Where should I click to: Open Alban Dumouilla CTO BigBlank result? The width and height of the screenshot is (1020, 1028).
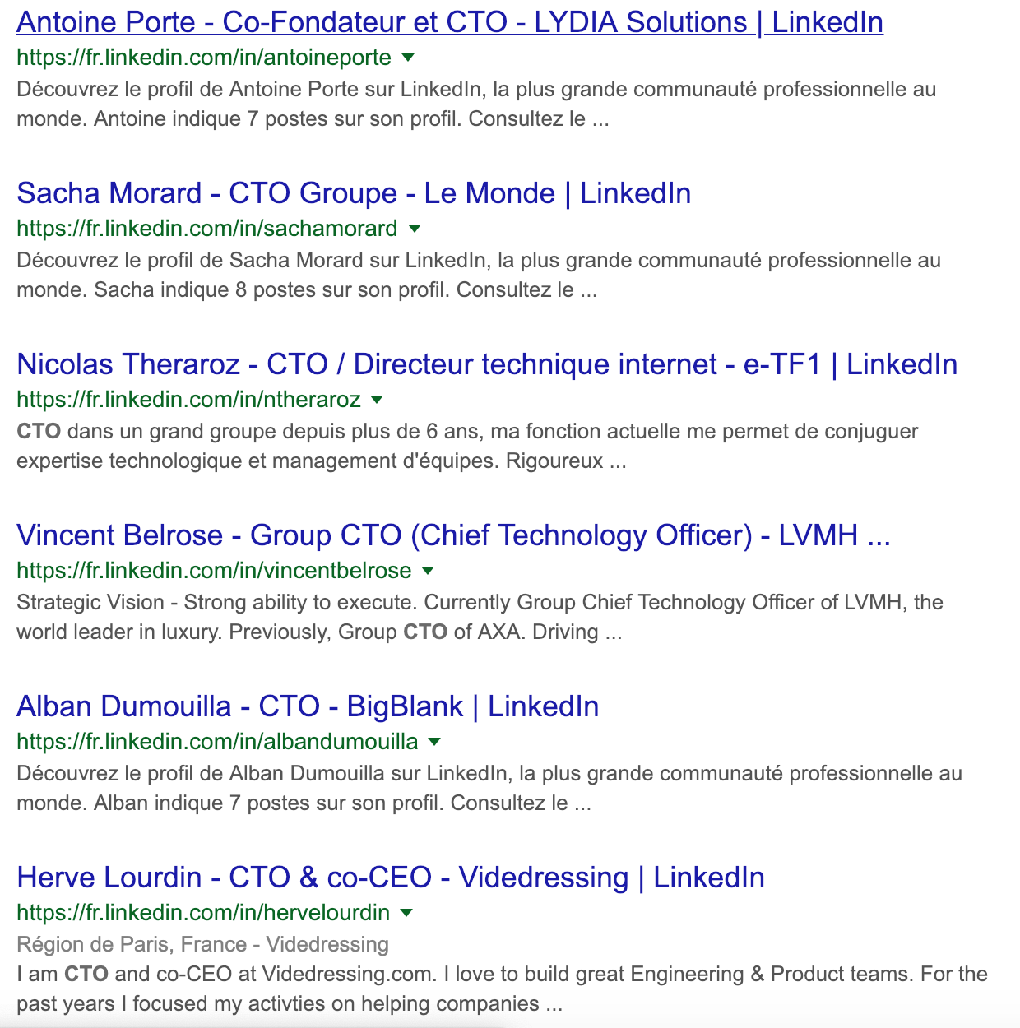(308, 706)
